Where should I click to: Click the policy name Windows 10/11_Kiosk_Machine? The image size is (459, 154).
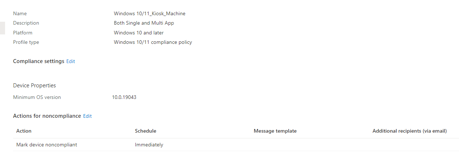[x=150, y=13]
